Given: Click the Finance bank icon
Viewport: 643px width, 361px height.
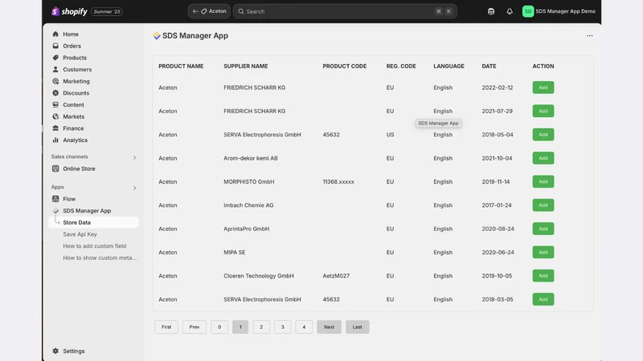Looking at the screenshot, I should click(55, 128).
